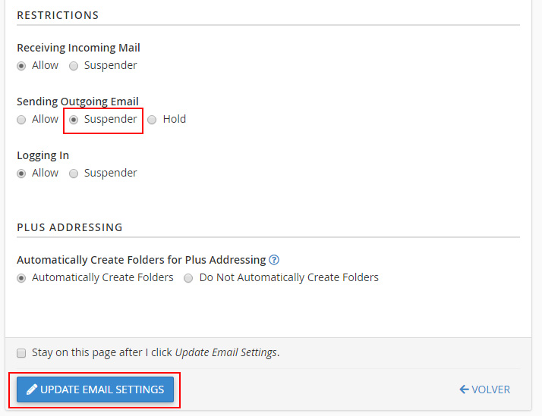Click the pencil icon on the update button
The height and width of the screenshot is (416, 542).
click(x=32, y=389)
